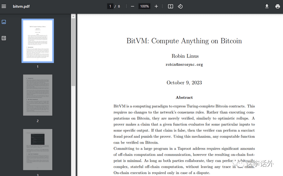Show page thumbnails view in sidebar
This screenshot has width=283, height=176.
(x=4, y=22)
